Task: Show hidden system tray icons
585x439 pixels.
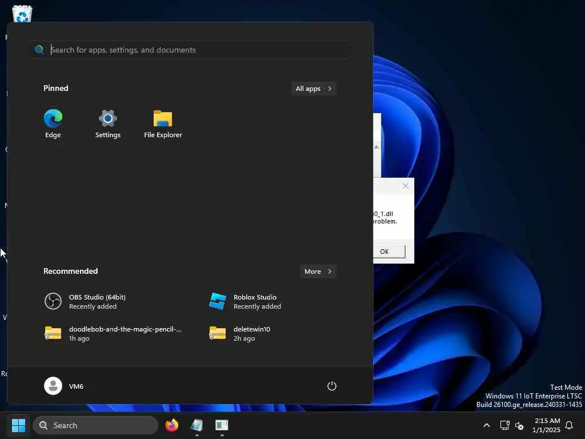Action: pos(487,425)
